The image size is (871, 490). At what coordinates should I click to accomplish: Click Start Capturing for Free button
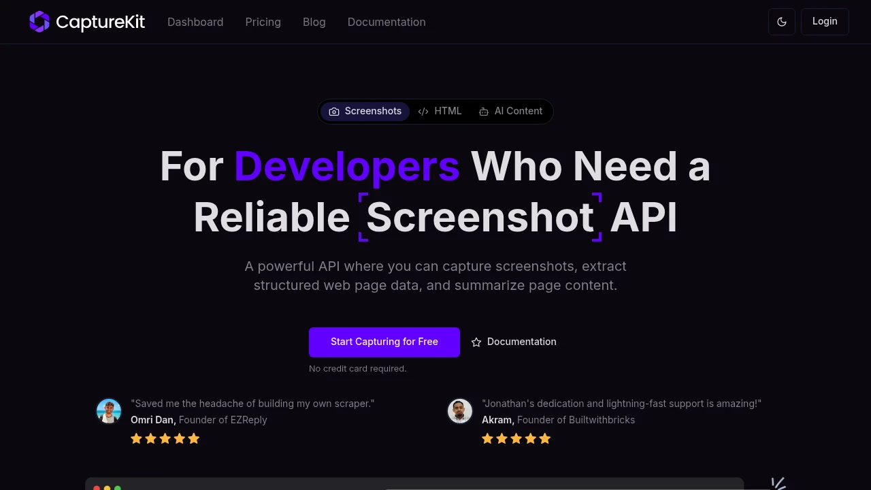pos(384,342)
